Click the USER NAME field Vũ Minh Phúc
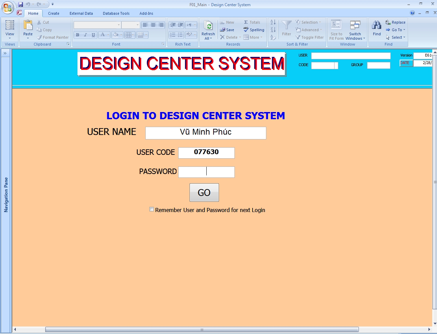Image resolution: width=437 pixels, height=334 pixels. [x=206, y=133]
